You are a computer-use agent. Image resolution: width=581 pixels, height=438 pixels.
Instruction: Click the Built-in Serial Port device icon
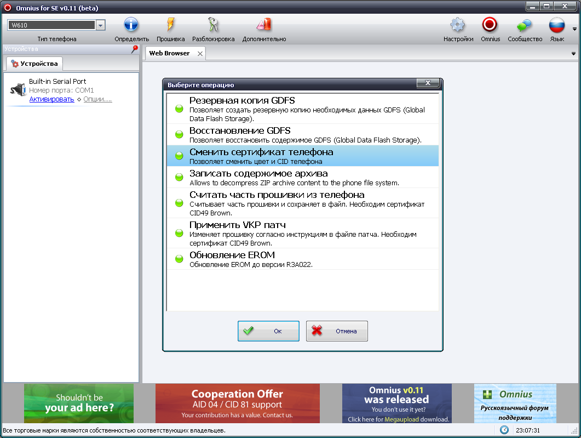18,90
